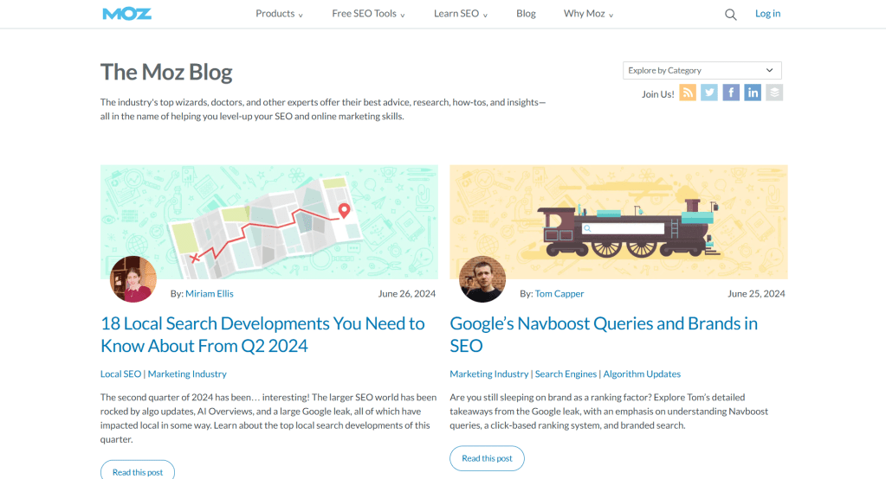This screenshot has height=479, width=886.
Task: Open author link Miriam Ellis
Action: click(x=209, y=293)
